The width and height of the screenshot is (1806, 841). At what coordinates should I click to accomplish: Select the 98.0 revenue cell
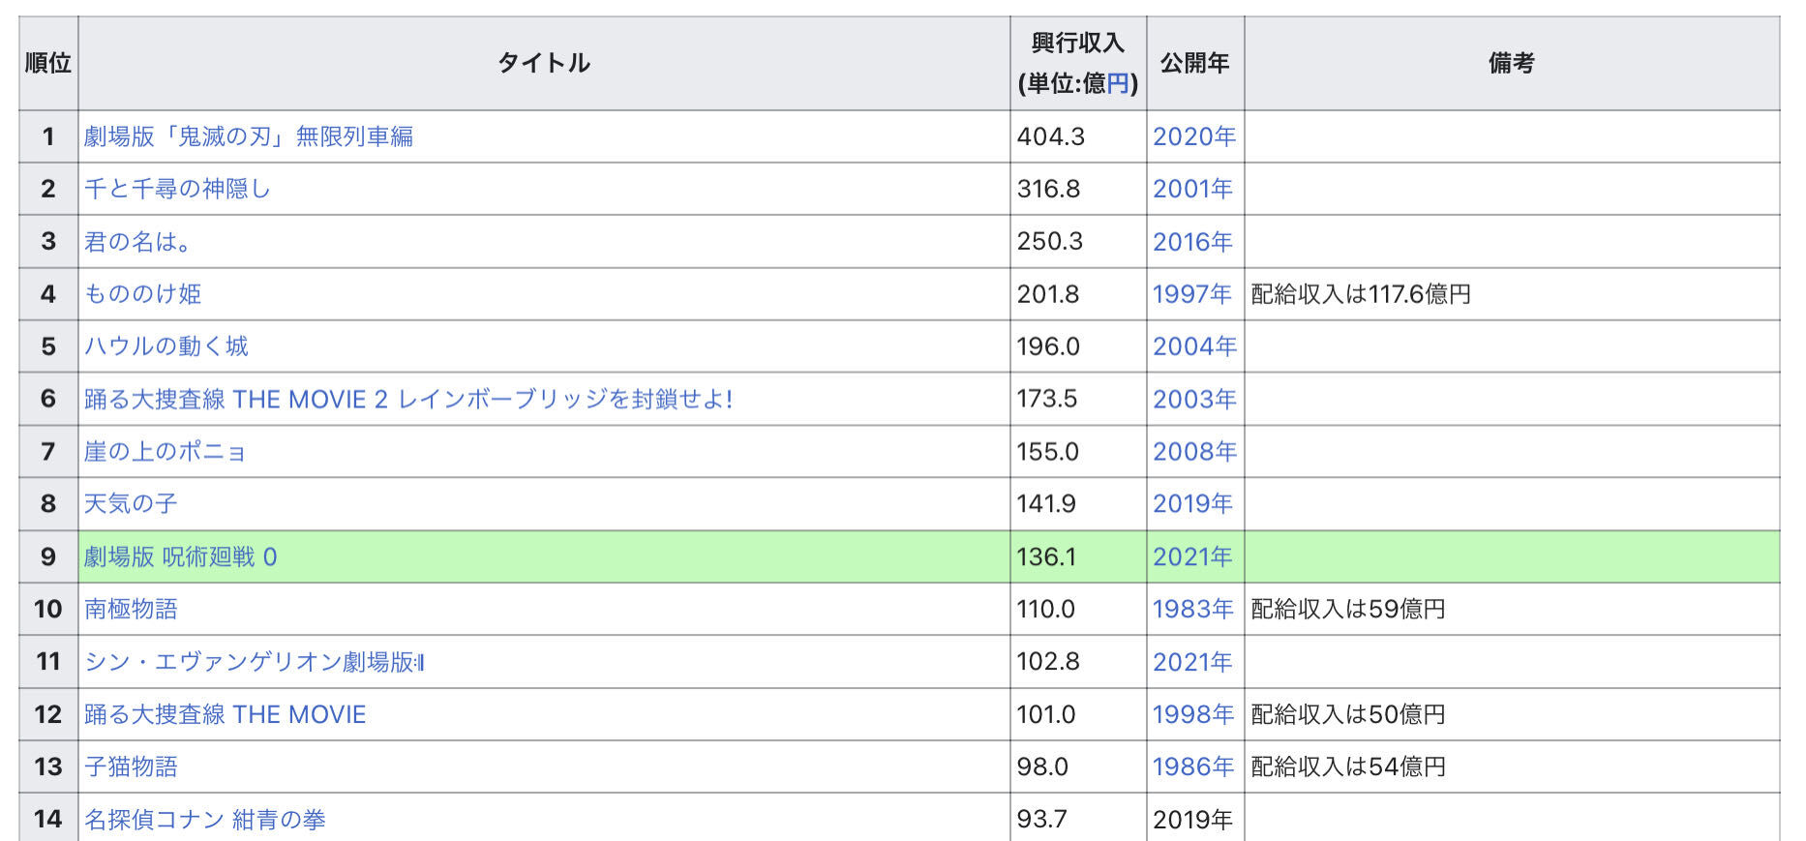(x=1078, y=766)
